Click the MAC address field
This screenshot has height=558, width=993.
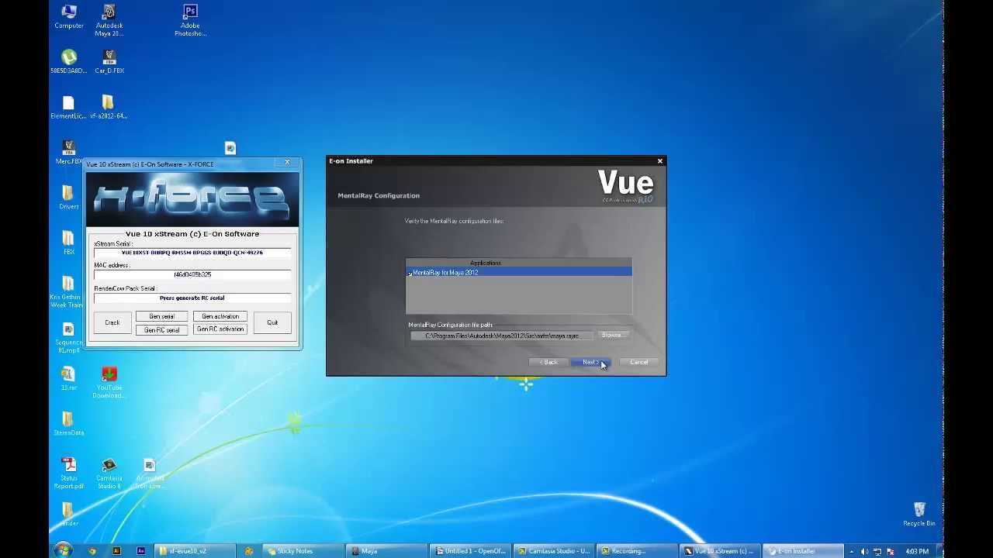(192, 274)
